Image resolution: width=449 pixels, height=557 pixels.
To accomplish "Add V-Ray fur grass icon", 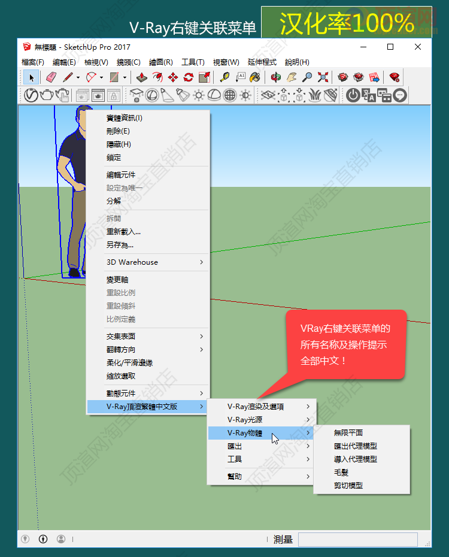I will pyautogui.click(x=315, y=96).
